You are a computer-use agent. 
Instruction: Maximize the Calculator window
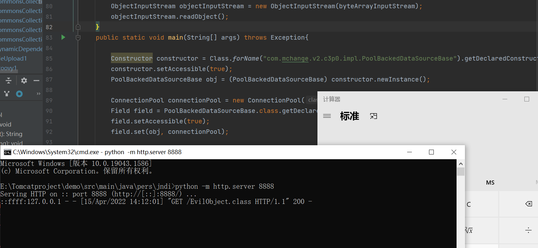click(527, 99)
